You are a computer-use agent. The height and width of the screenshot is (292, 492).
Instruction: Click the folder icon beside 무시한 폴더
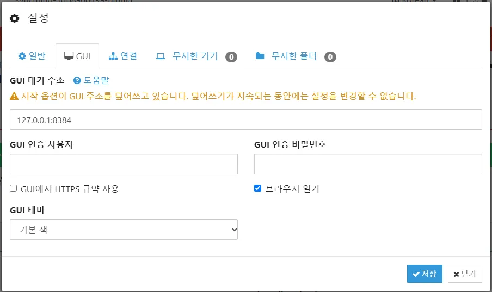(x=260, y=56)
